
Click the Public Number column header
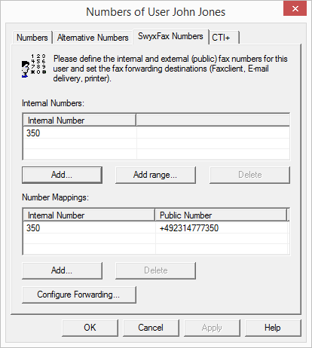point(221,215)
